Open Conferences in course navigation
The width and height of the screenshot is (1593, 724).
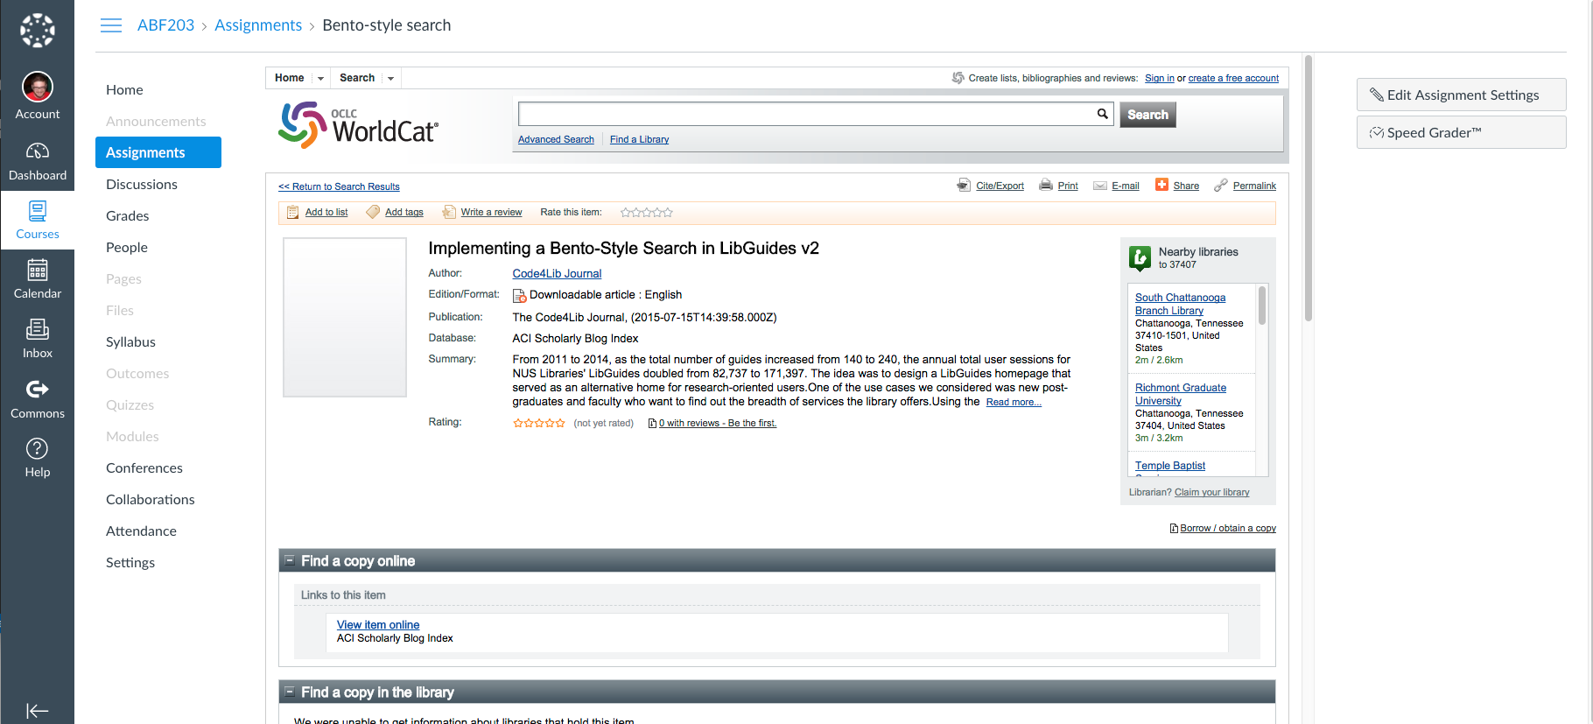pos(144,467)
